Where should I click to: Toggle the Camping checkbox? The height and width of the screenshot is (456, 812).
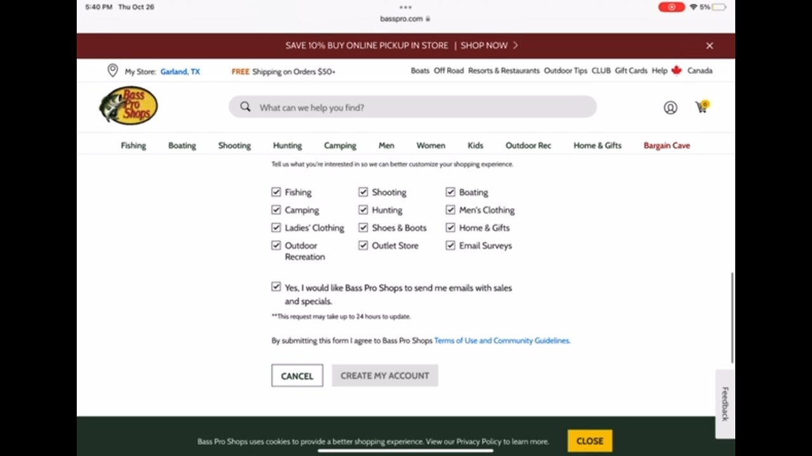pyautogui.click(x=276, y=210)
